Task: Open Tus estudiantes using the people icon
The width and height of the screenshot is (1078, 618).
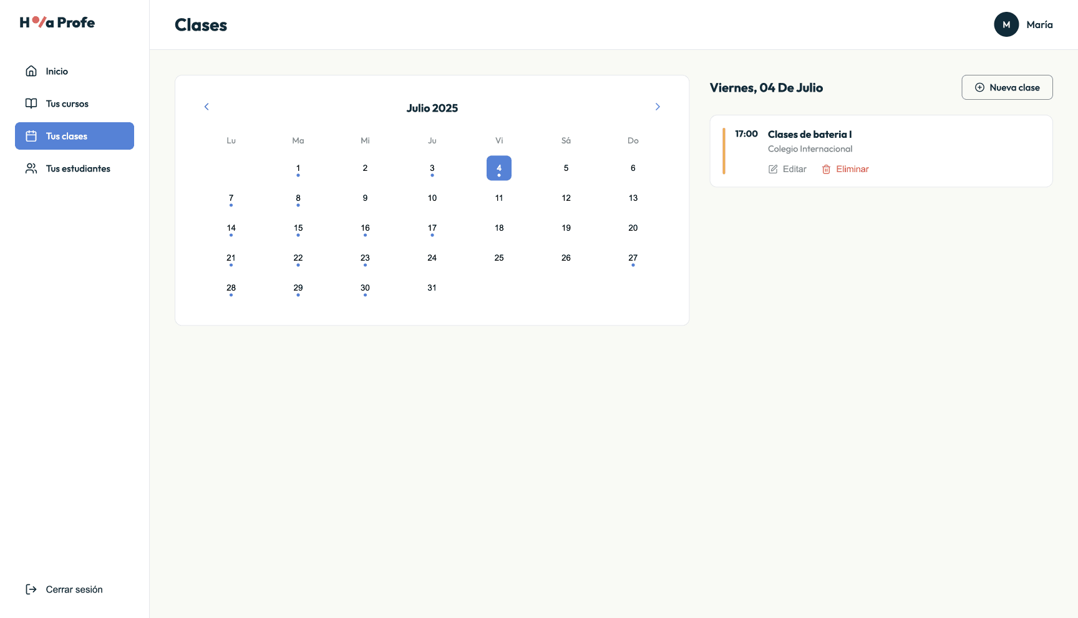Action: coord(31,168)
